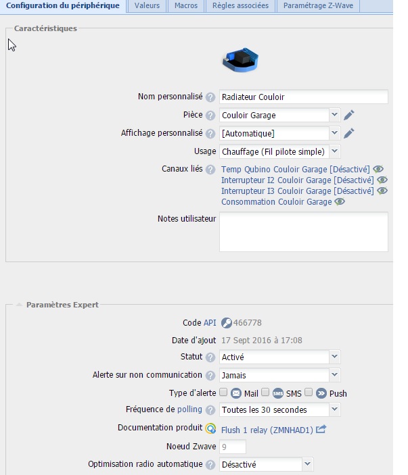
Task: Enable the Push alert checkbox
Action: click(x=309, y=392)
